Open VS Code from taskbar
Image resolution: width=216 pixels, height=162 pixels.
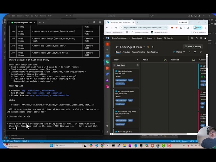click(x=97, y=145)
